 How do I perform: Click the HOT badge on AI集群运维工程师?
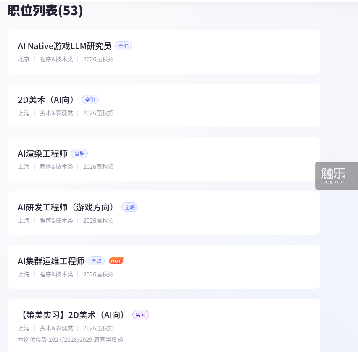[116, 261]
